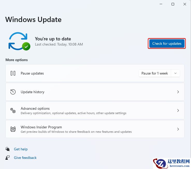Image resolution: width=191 pixels, height=169 pixels.
Task: Click the Pause updates label
Action: click(x=32, y=73)
